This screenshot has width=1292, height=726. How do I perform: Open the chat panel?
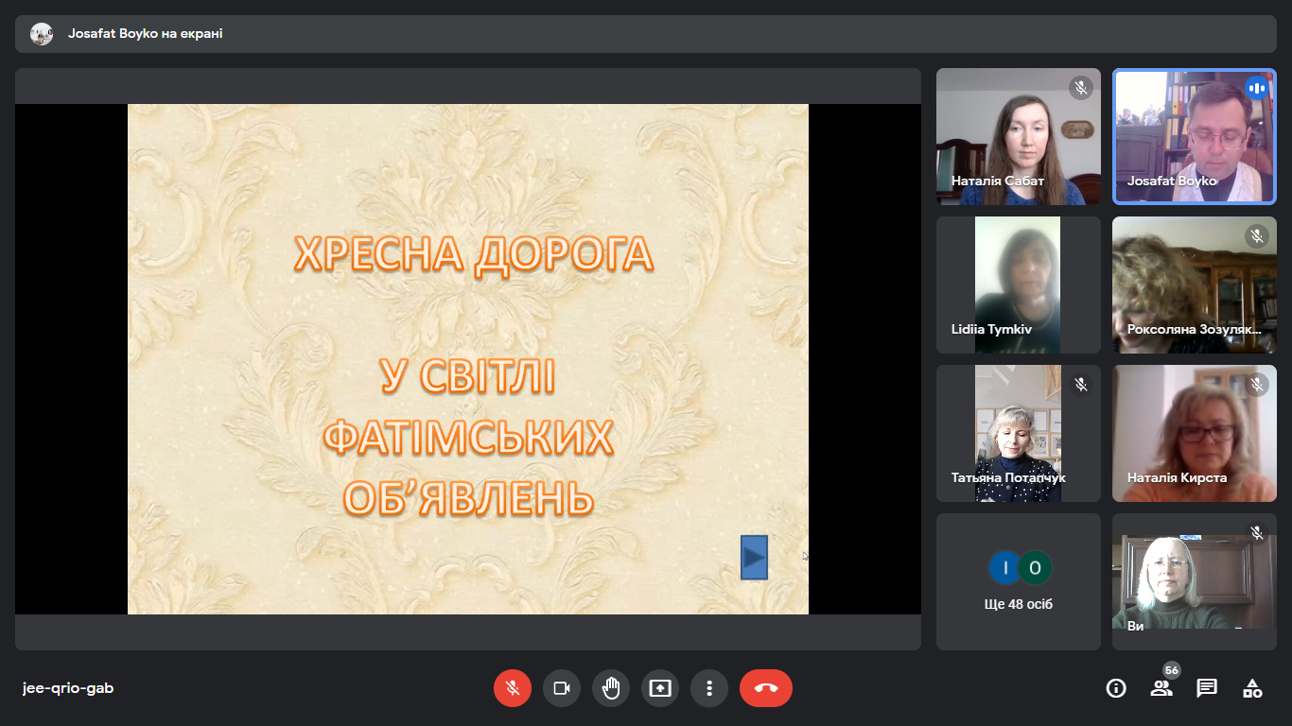[x=1207, y=688]
